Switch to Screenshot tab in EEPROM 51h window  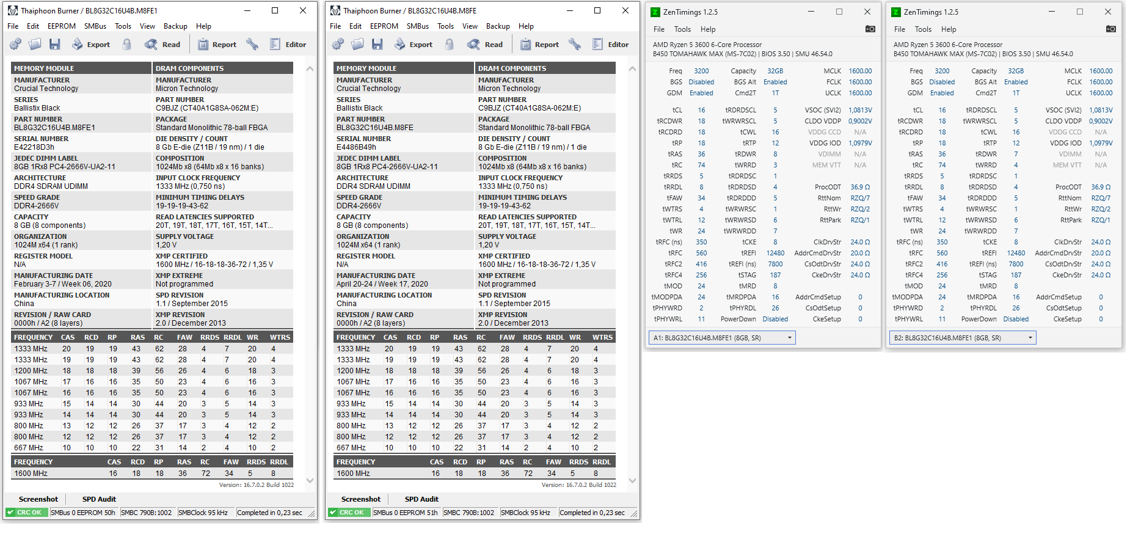[361, 499]
